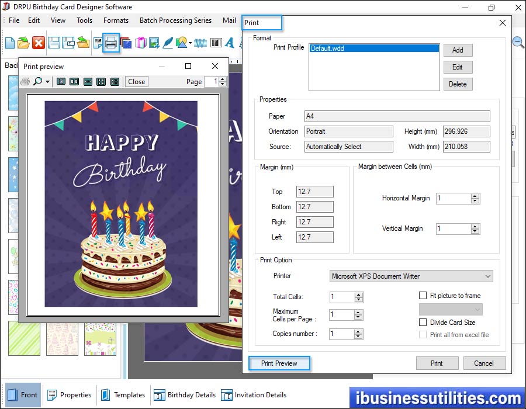Switch to the Birthday Details tab
This screenshot has height=409, width=526.
tap(185, 395)
